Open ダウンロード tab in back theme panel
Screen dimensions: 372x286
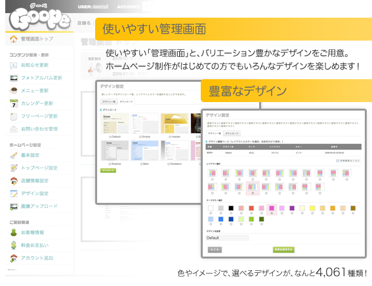click(x=126, y=101)
